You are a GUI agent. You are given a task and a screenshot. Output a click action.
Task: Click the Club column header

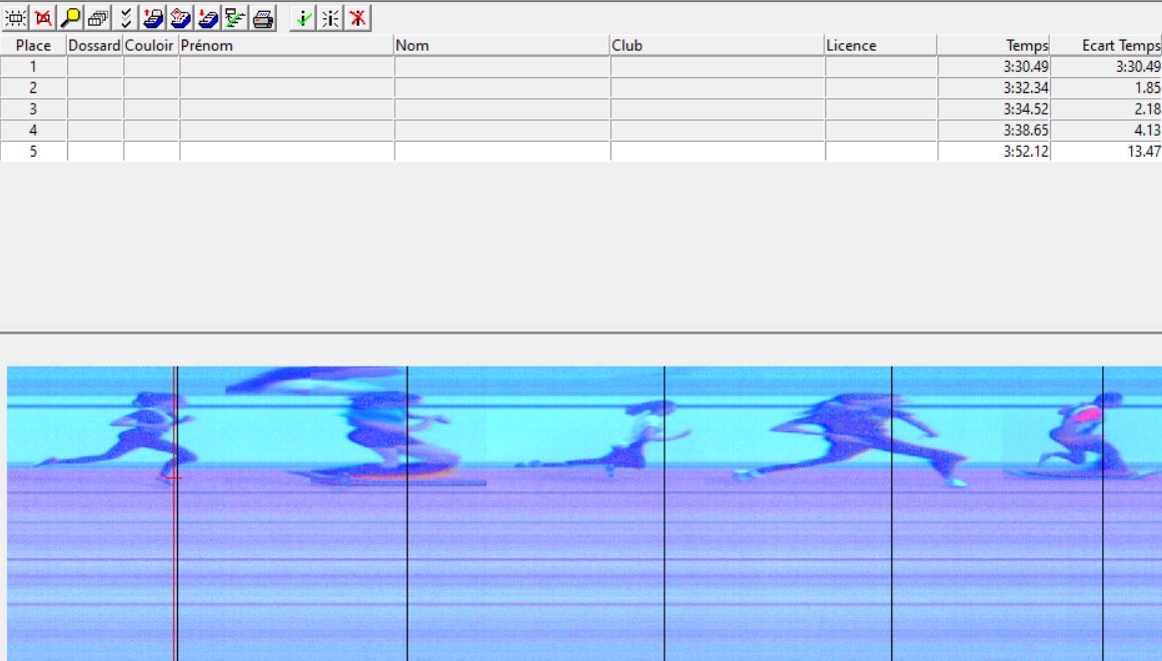click(718, 45)
